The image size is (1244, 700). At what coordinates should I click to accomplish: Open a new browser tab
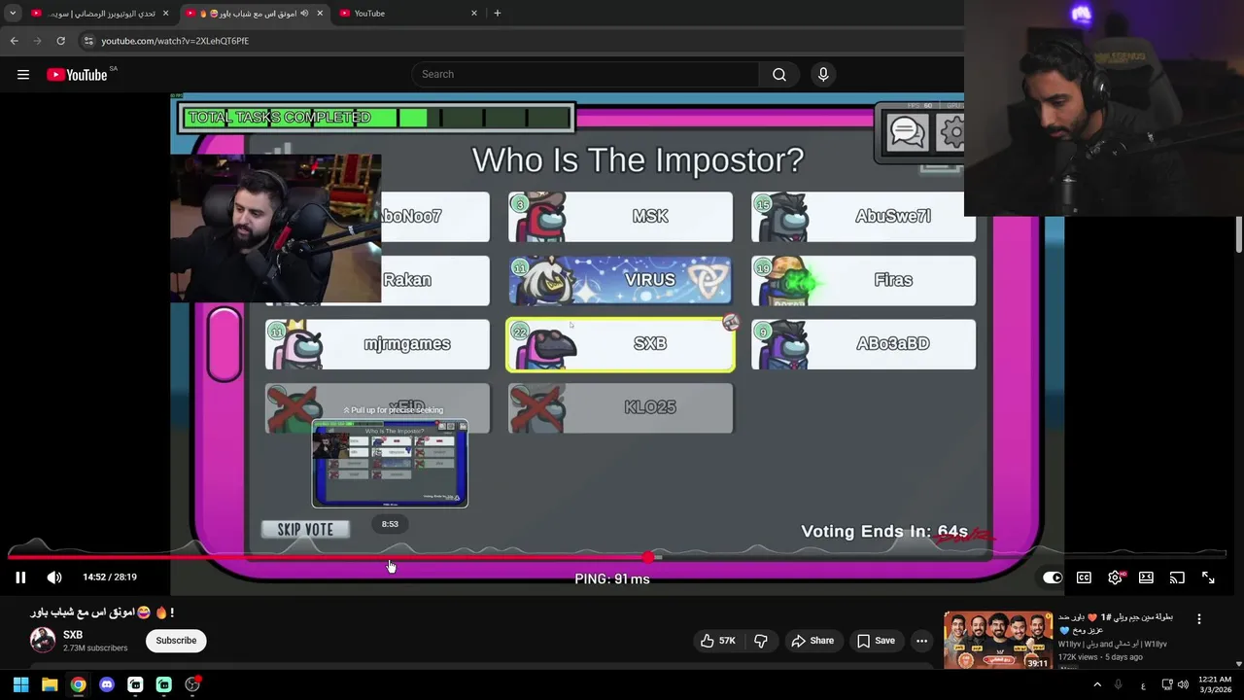coord(498,13)
